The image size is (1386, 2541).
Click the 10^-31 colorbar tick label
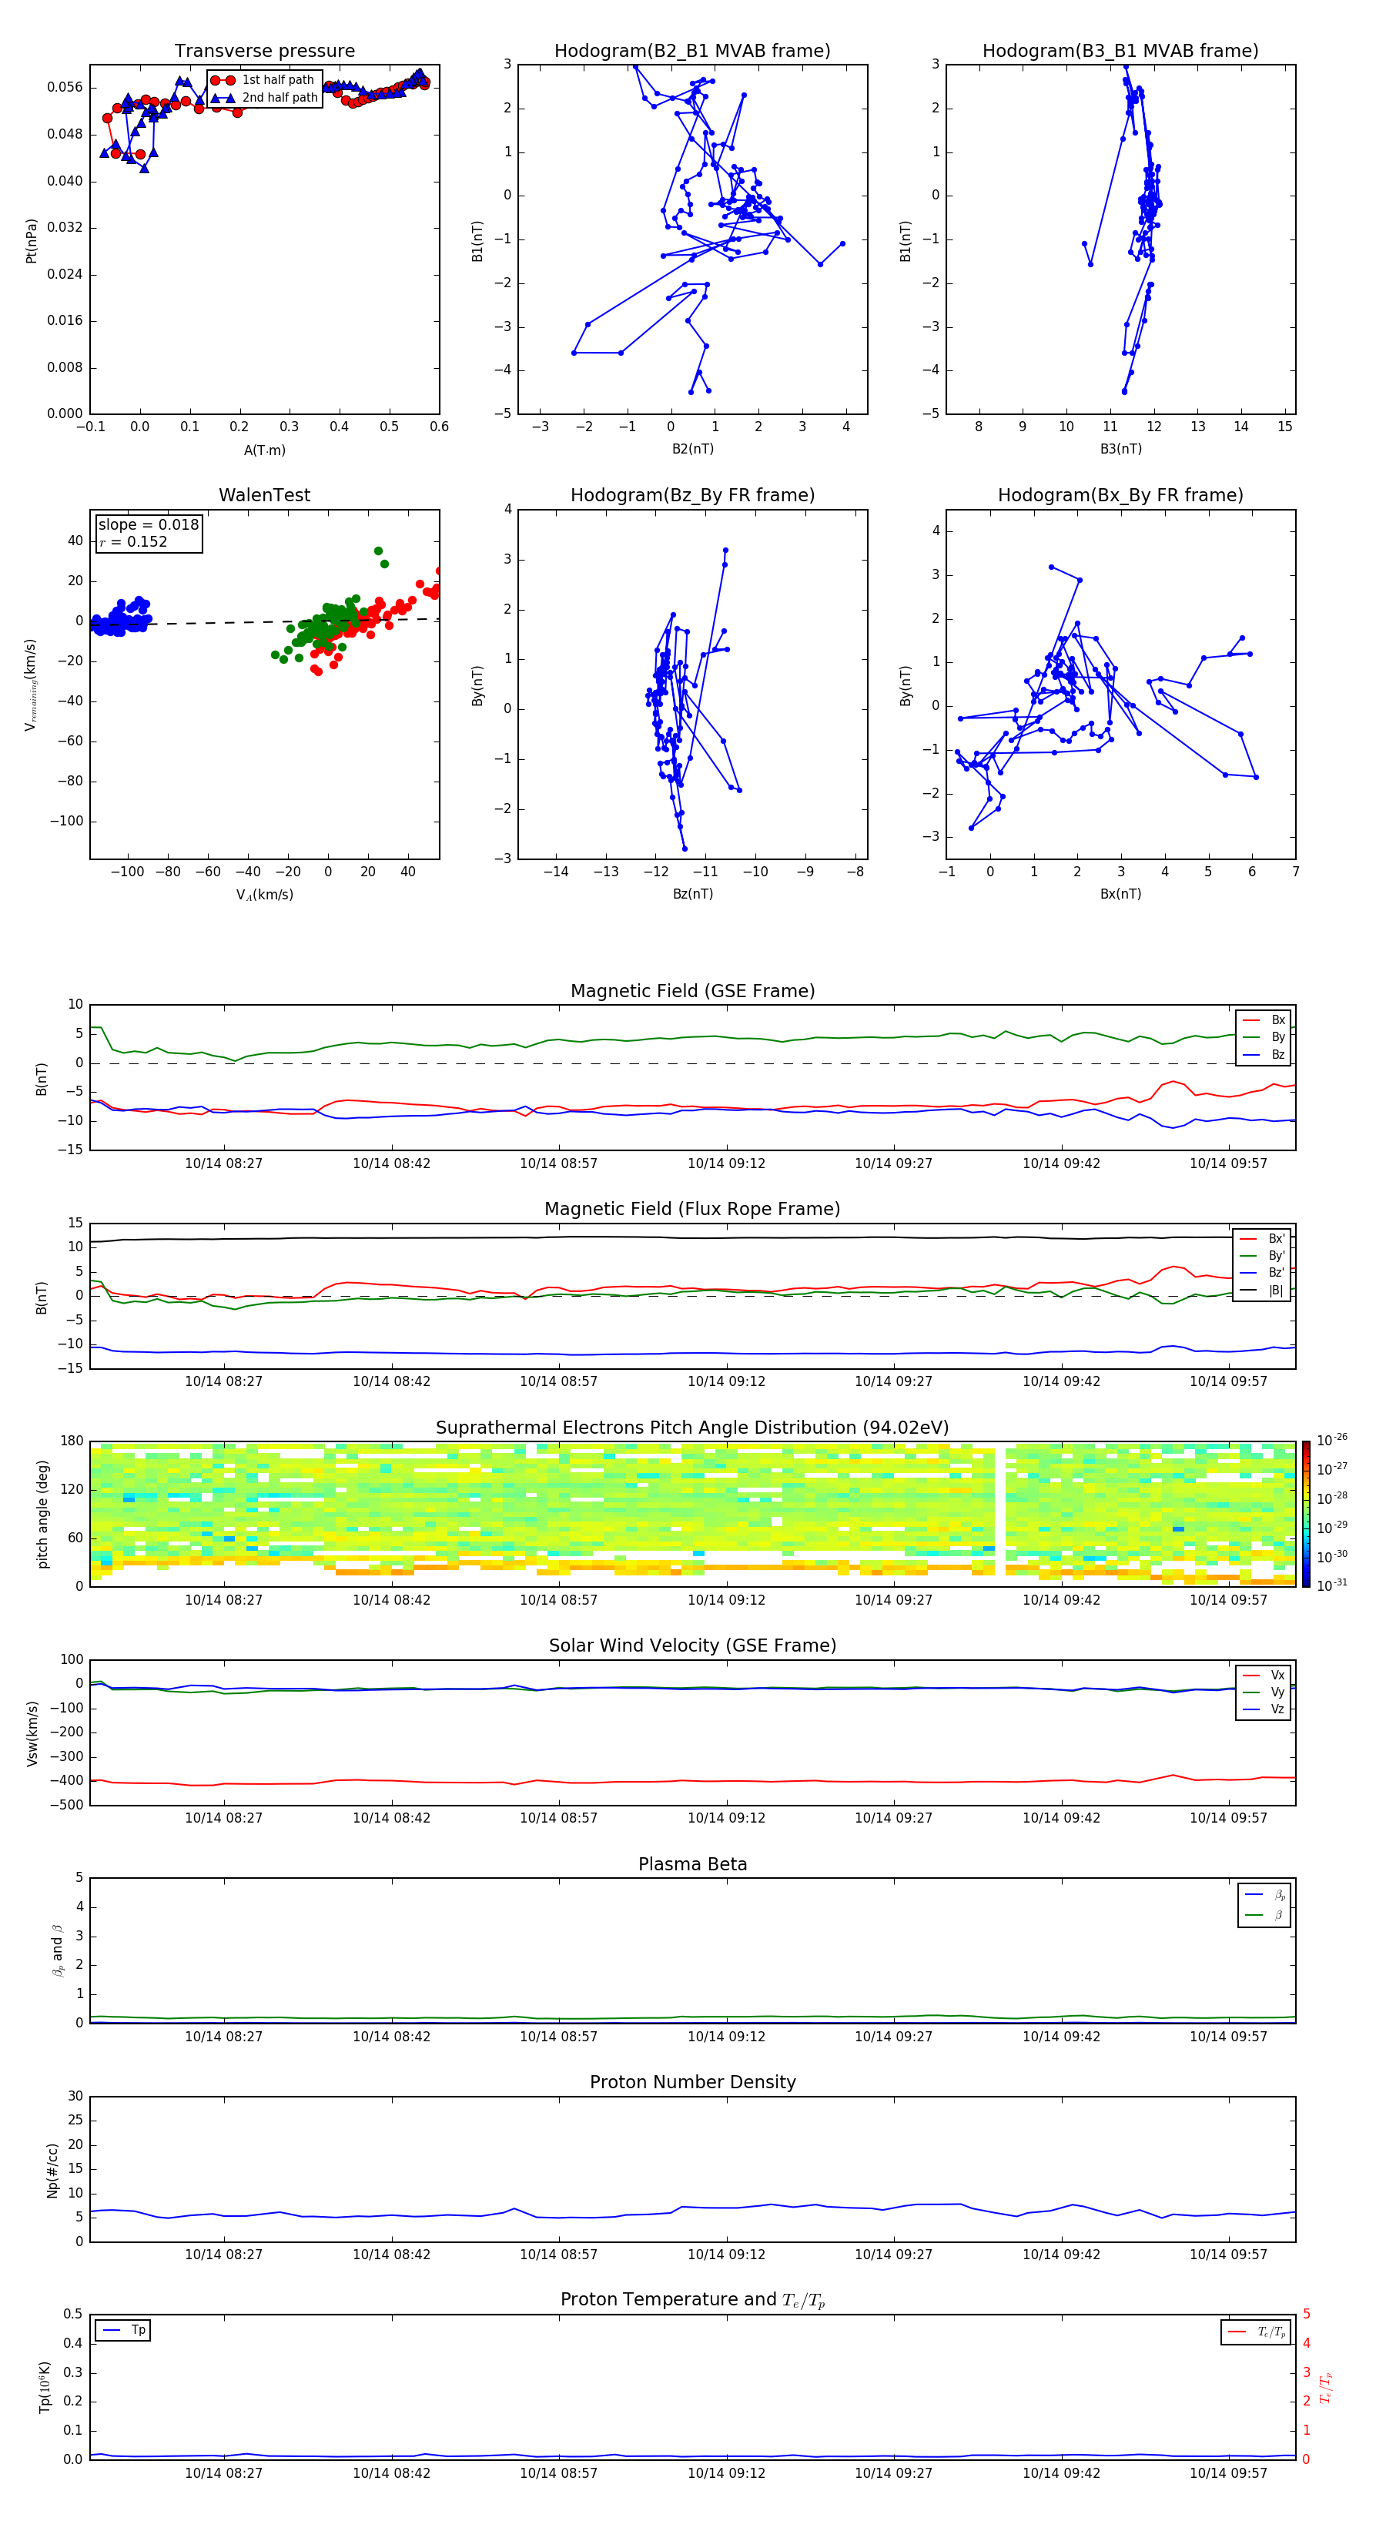point(1332,1585)
